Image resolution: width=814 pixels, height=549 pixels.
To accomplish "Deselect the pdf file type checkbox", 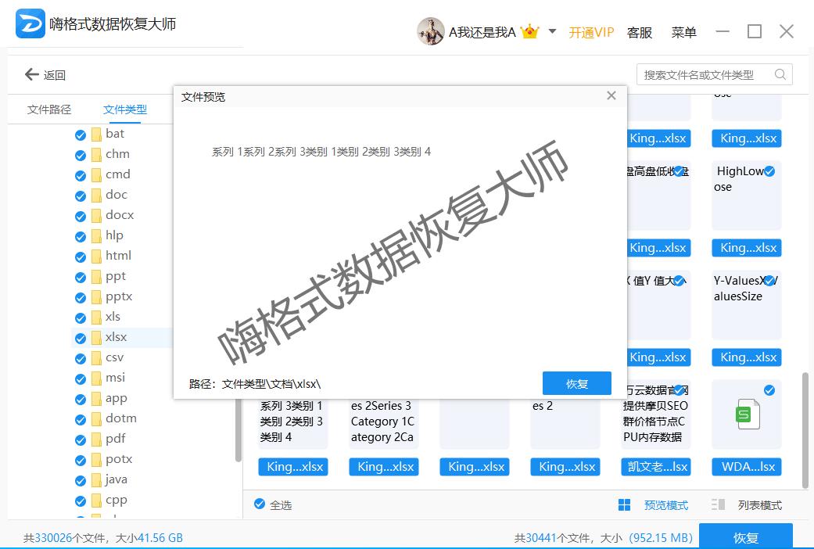I will point(81,439).
